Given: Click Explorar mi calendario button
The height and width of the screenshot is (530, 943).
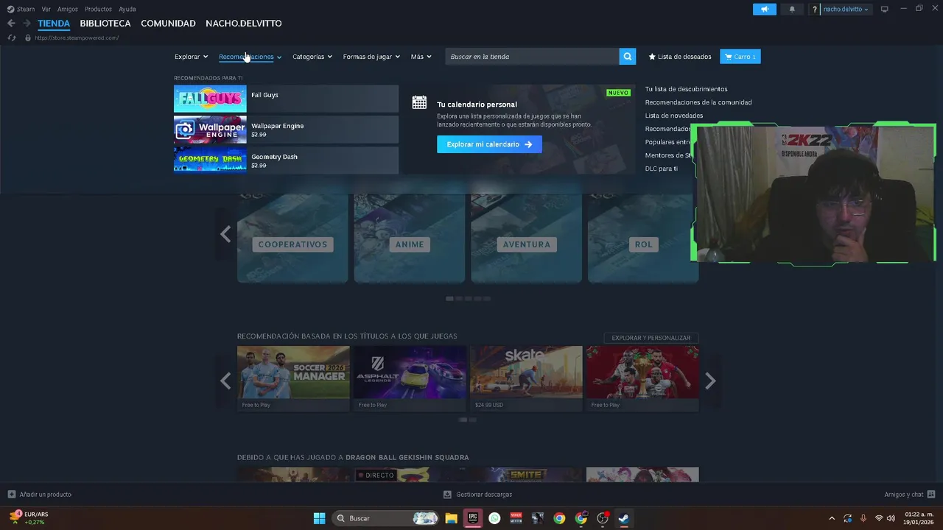Looking at the screenshot, I should click(x=489, y=144).
